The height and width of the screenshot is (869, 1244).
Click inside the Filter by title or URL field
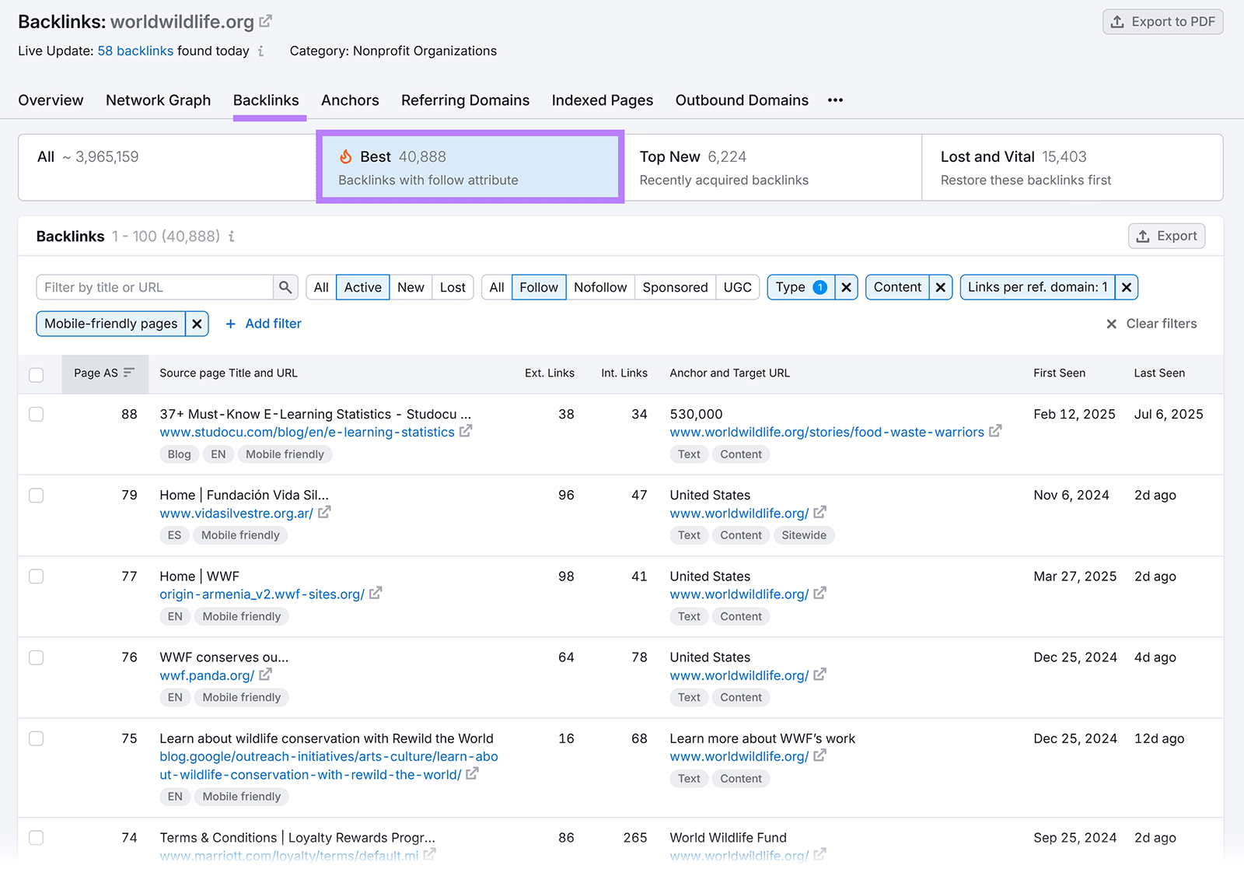148,286
